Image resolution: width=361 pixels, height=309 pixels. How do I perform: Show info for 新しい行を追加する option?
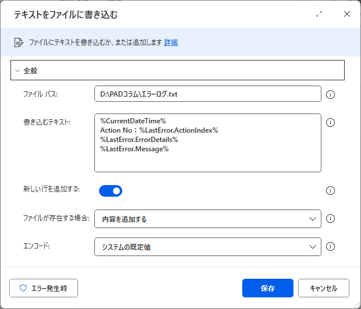point(330,190)
